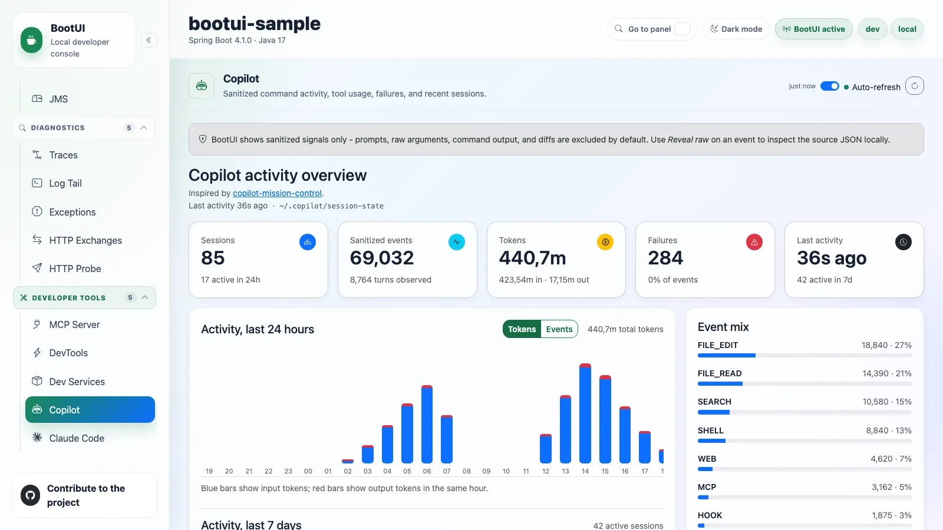
Task: Click the BootUI active status pill
Action: tap(814, 29)
